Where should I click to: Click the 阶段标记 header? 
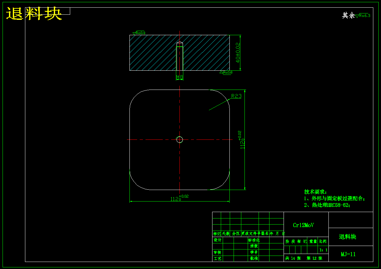[x=296, y=241]
